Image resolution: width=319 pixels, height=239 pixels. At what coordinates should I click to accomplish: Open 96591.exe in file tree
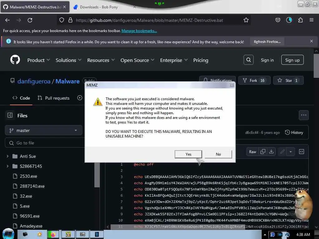click(x=30, y=216)
